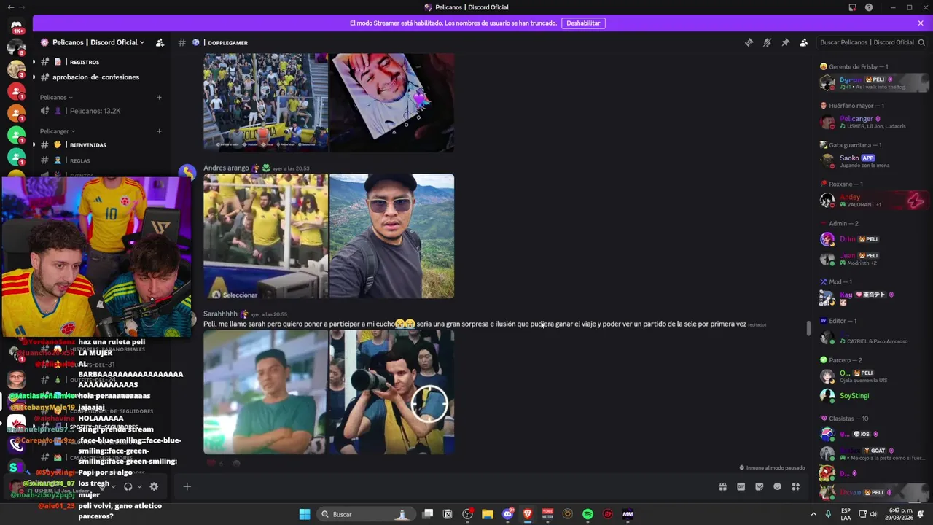Open Brave browser from the taskbar
The height and width of the screenshot is (525, 933).
point(528,514)
